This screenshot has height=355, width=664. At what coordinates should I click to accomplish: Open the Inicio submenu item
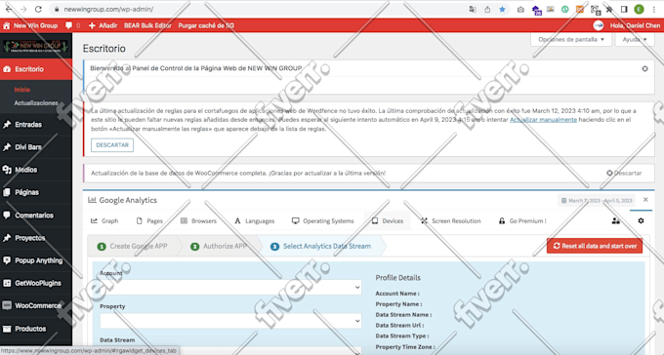pos(22,90)
